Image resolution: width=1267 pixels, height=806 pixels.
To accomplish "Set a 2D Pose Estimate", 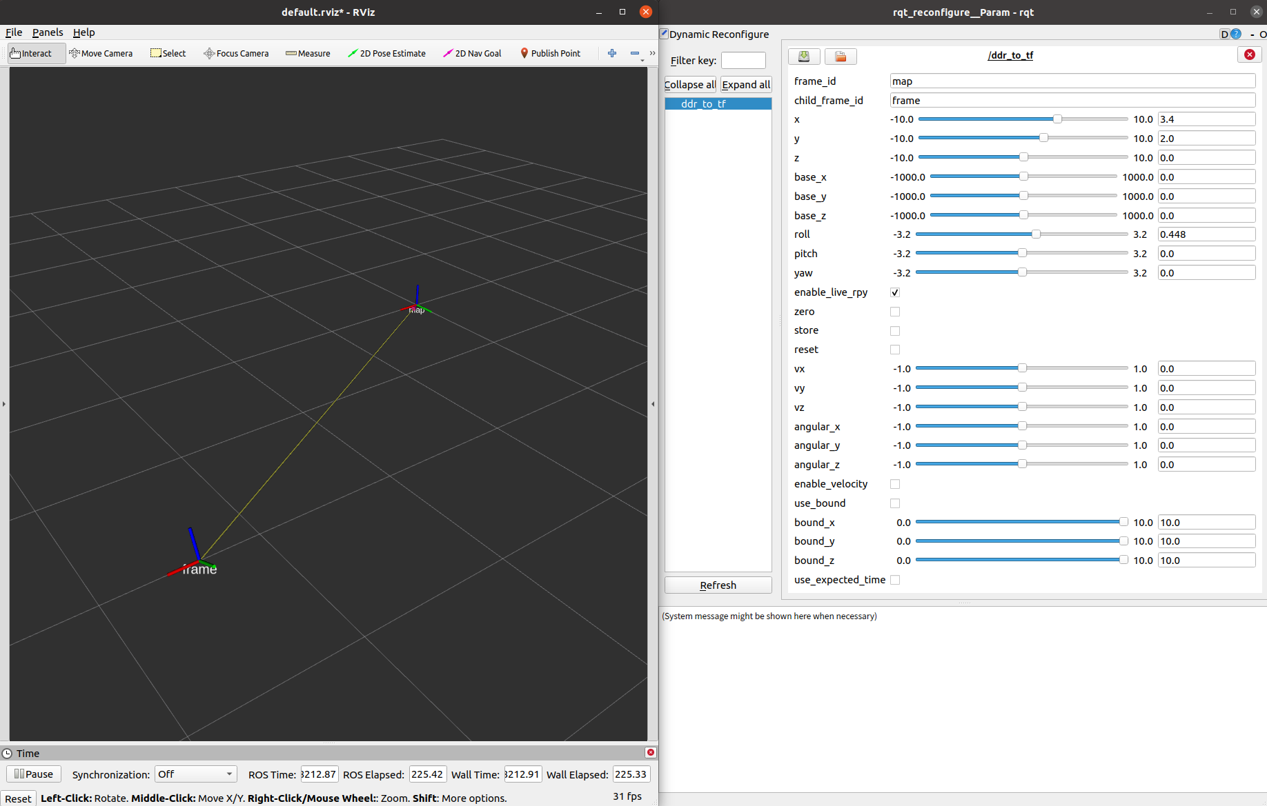I will tap(386, 53).
